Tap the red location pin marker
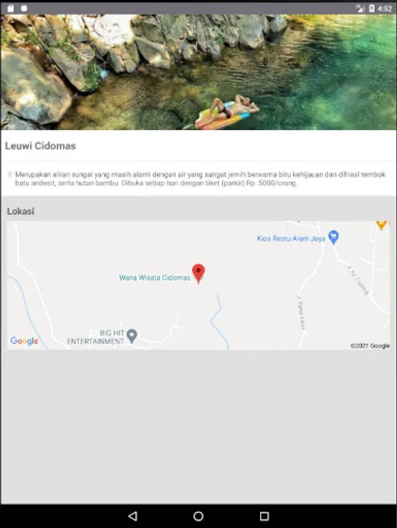Viewport: 397px width, 528px height. tap(198, 273)
